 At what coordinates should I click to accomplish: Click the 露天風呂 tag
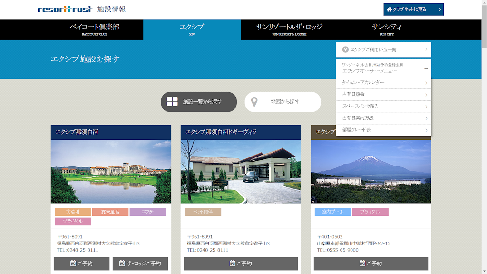tap(110, 212)
